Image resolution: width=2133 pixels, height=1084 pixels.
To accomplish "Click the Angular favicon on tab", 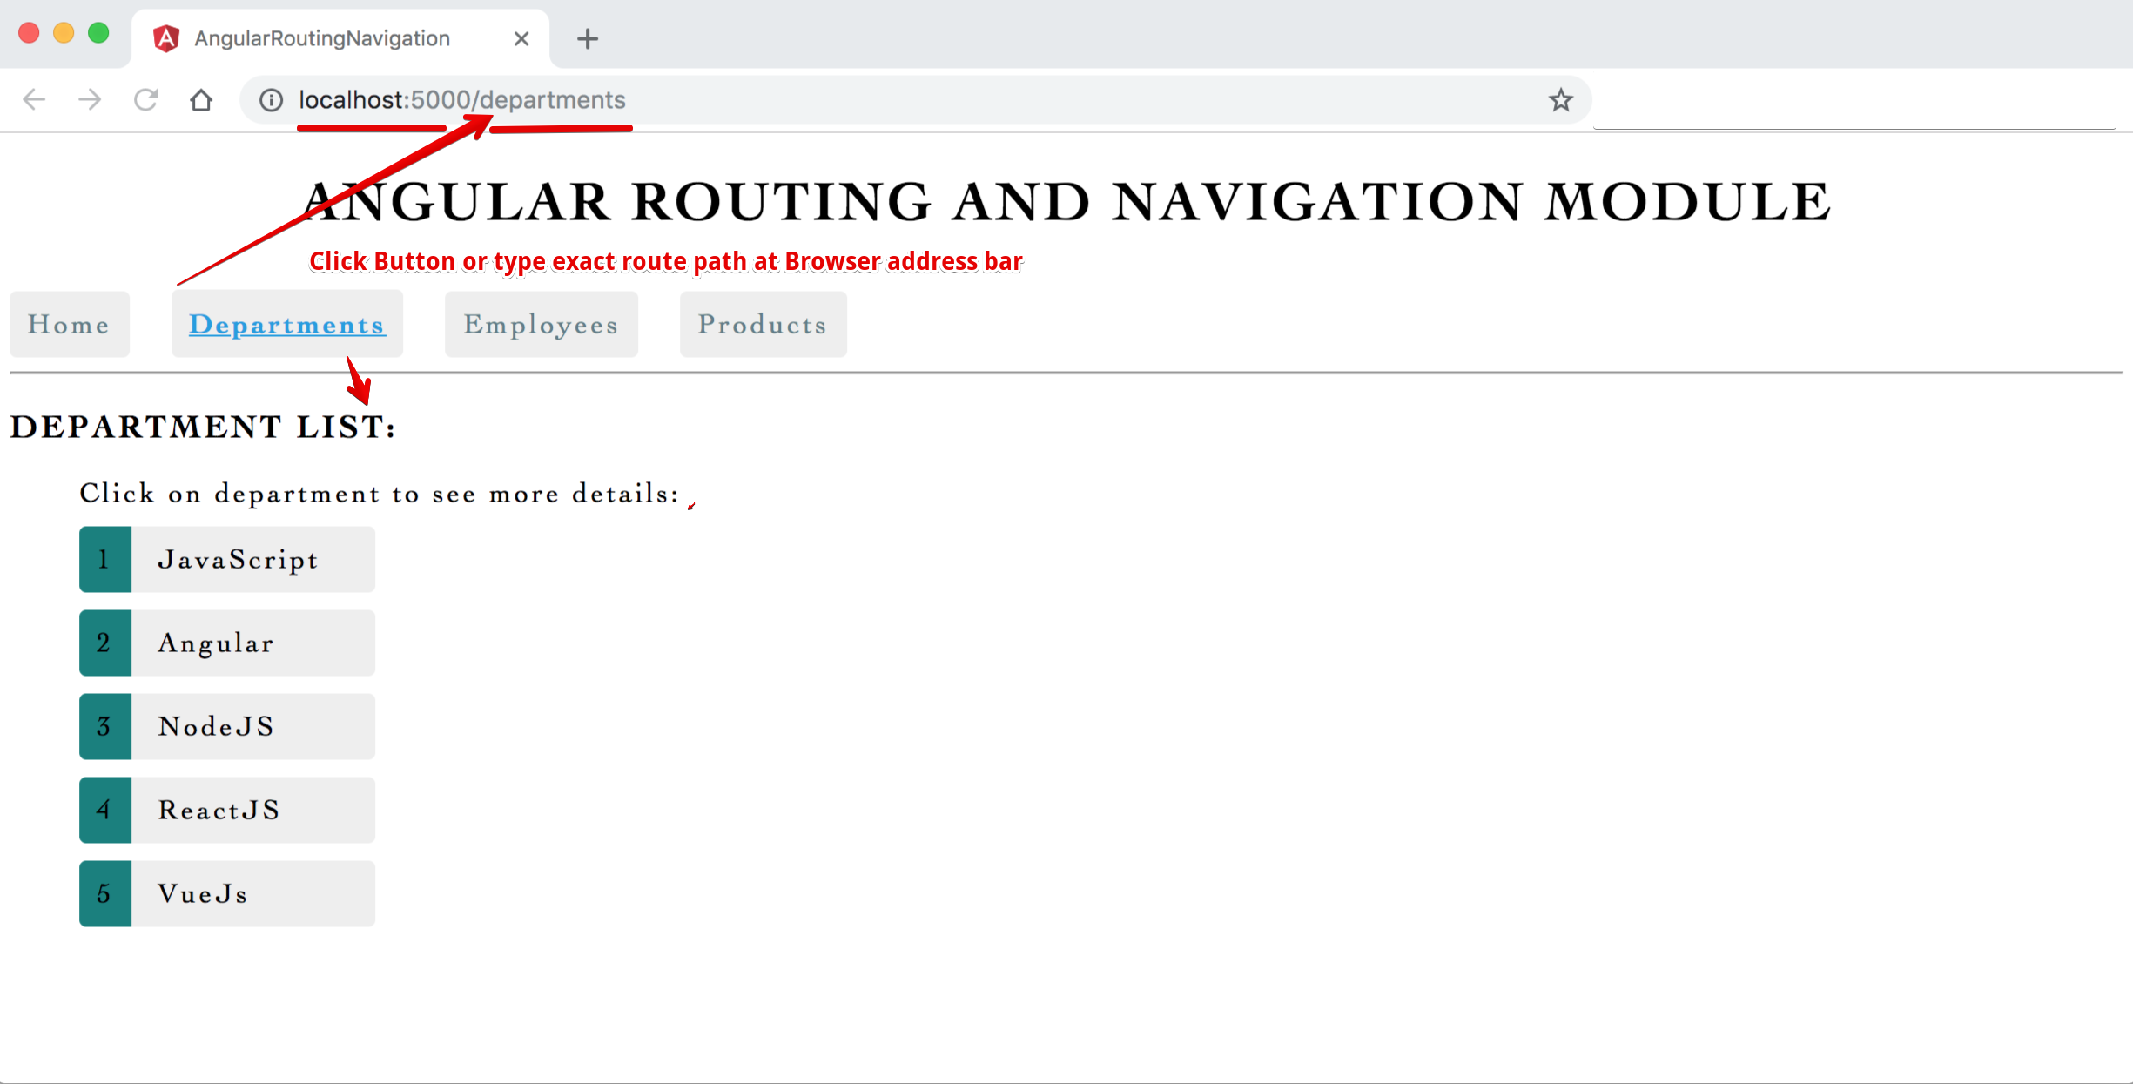I will click(x=166, y=38).
